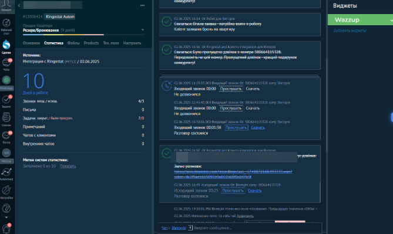Click Скачать for the 11:33 incoming call

coord(253,89)
